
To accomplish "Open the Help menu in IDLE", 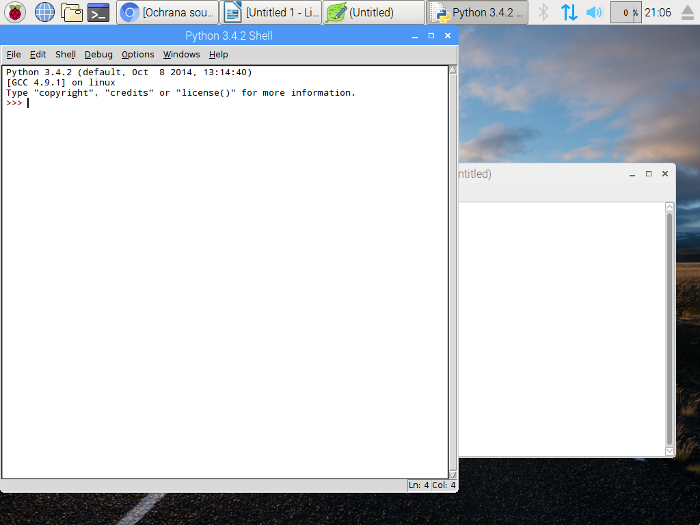I will coord(218,54).
